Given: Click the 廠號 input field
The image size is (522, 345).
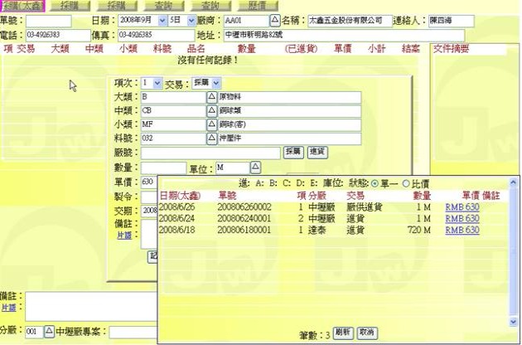Looking at the screenshot, I should [210, 152].
